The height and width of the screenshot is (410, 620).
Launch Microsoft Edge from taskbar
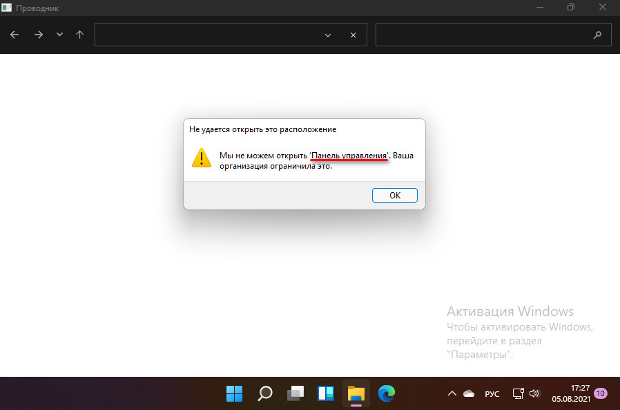pyautogui.click(x=387, y=393)
